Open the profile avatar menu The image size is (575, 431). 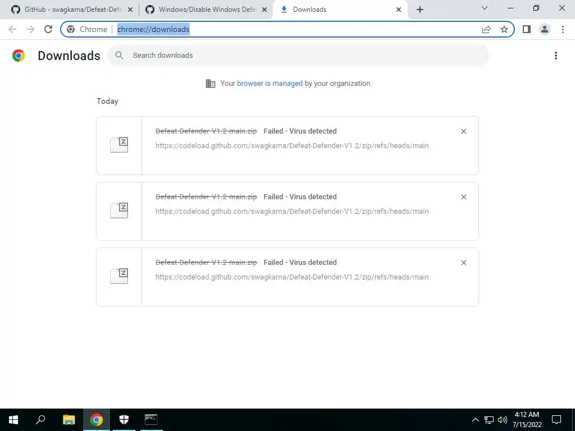(x=545, y=29)
